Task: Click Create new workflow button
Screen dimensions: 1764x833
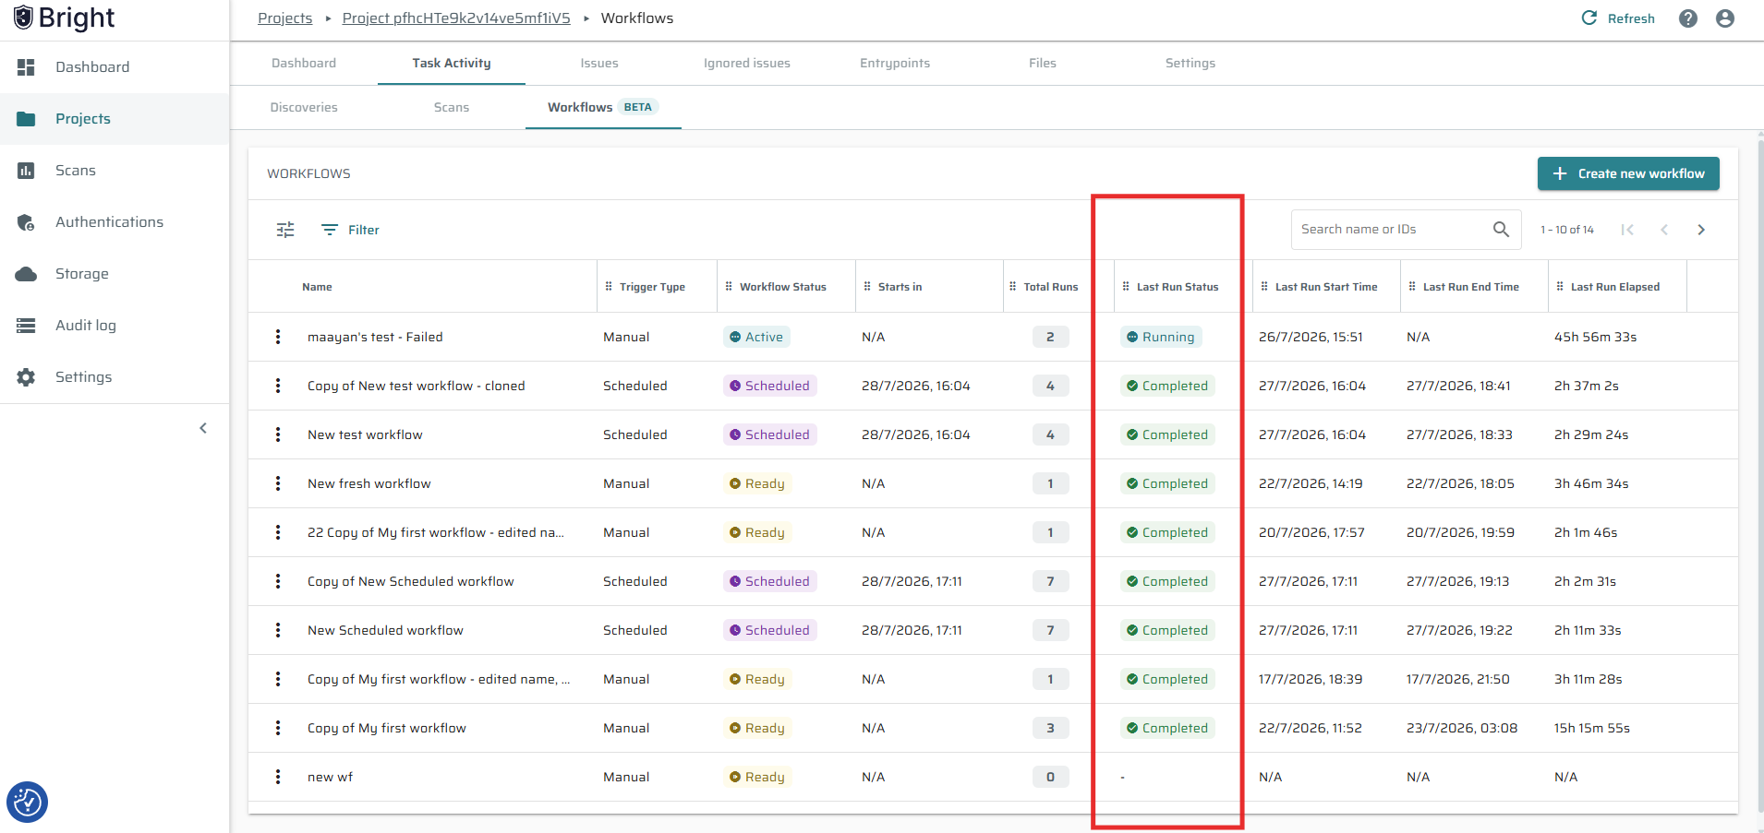Action: click(x=1628, y=173)
